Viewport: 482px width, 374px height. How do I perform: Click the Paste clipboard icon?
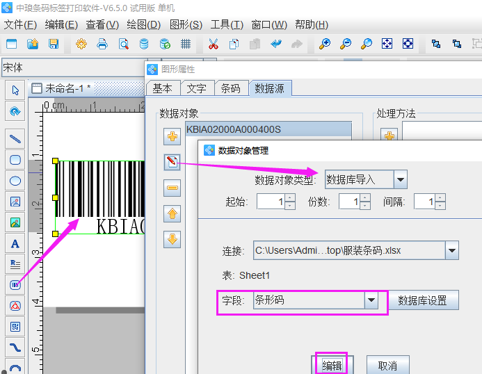(255, 44)
